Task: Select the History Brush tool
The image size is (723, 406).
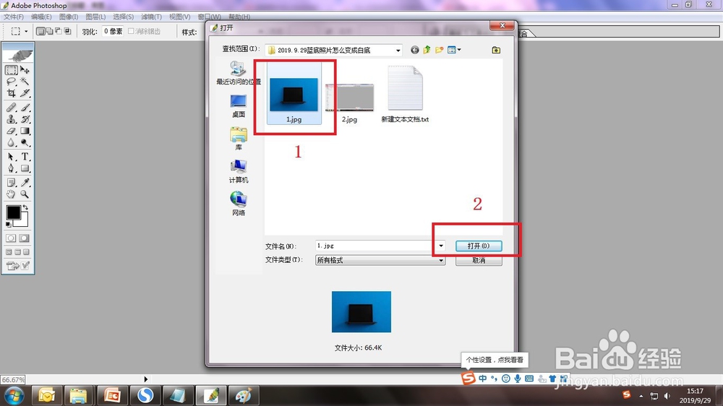Action: pyautogui.click(x=25, y=119)
